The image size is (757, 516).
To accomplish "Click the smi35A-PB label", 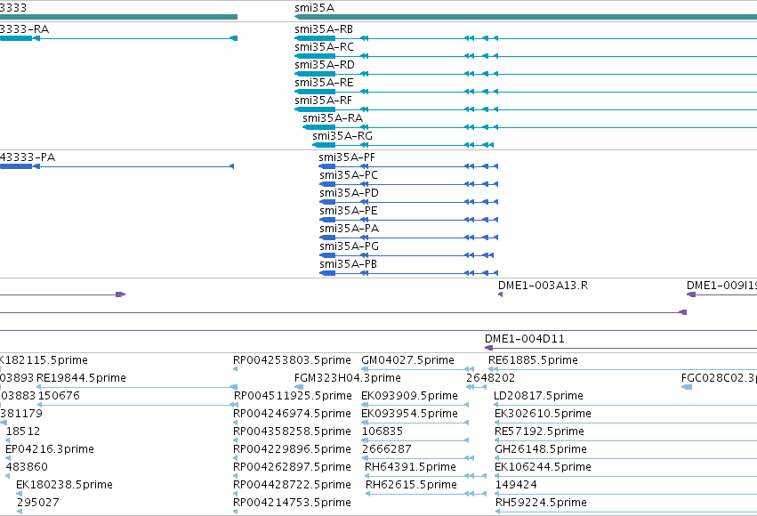I will click(348, 264).
